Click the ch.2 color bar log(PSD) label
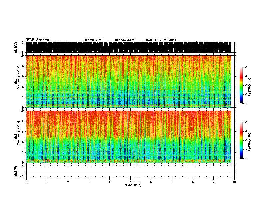 [x=249, y=142]
